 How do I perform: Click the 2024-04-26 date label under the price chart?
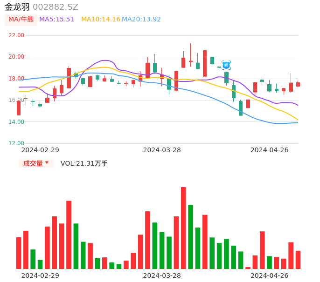tap(269, 150)
